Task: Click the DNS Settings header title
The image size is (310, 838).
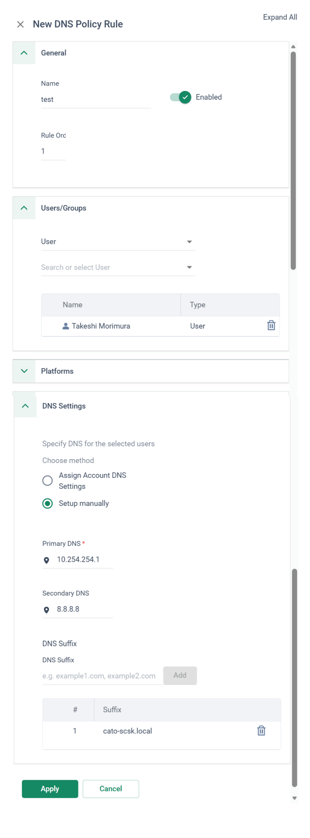Action: click(x=64, y=406)
